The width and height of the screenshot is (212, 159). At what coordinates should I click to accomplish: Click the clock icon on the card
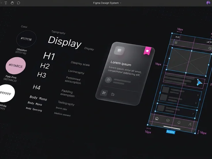pos(108,80)
